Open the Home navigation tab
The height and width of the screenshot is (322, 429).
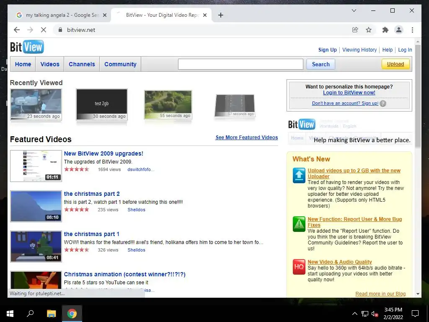[x=23, y=64]
